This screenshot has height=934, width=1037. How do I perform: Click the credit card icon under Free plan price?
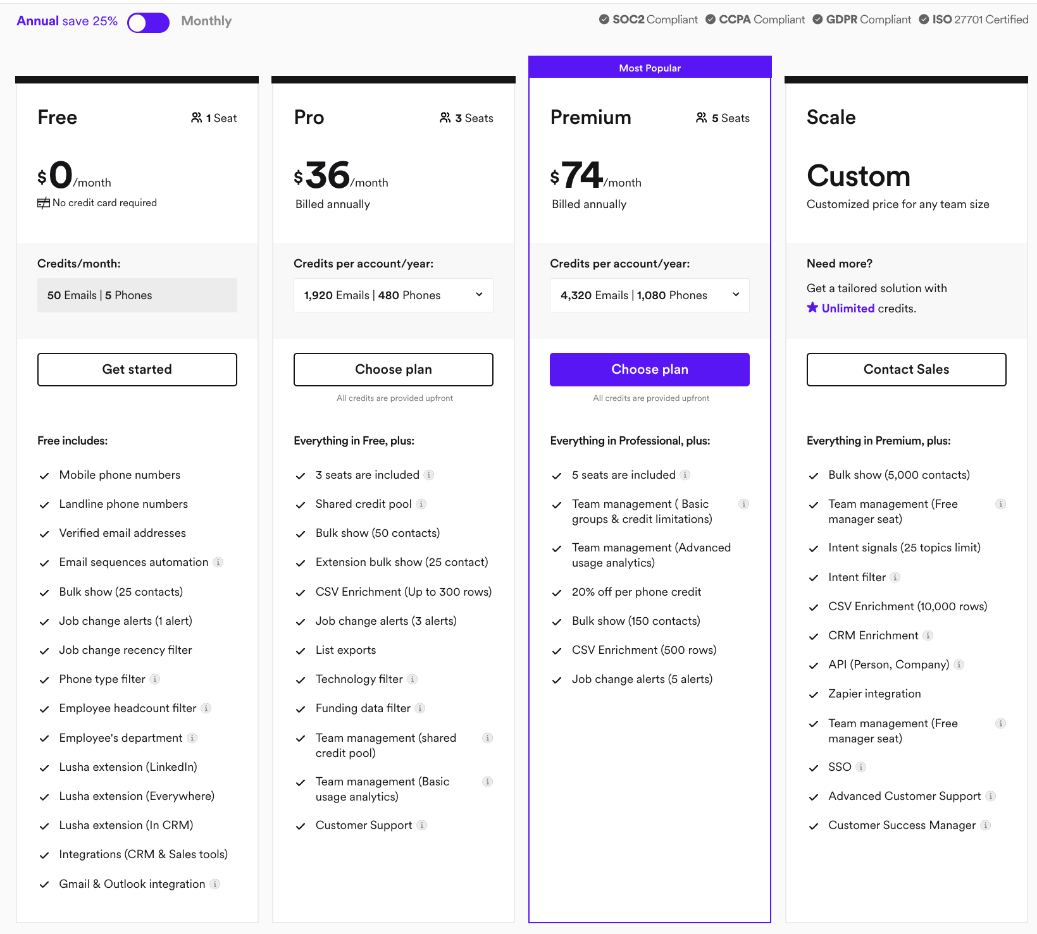(43, 203)
